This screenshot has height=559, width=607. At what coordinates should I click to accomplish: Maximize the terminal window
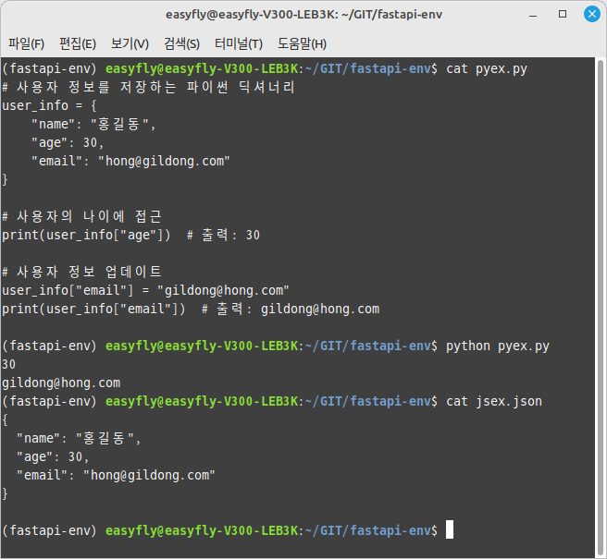tap(563, 14)
